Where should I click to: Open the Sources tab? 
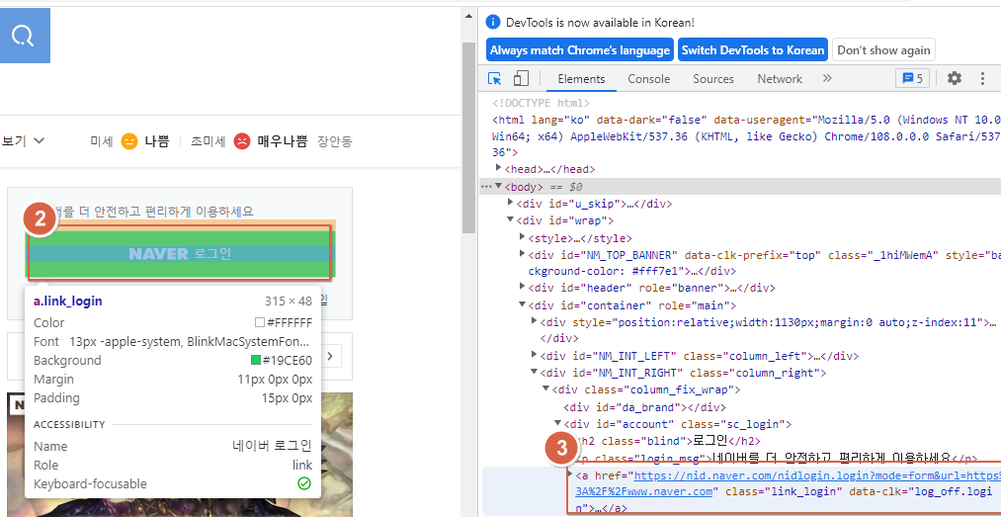pos(713,78)
